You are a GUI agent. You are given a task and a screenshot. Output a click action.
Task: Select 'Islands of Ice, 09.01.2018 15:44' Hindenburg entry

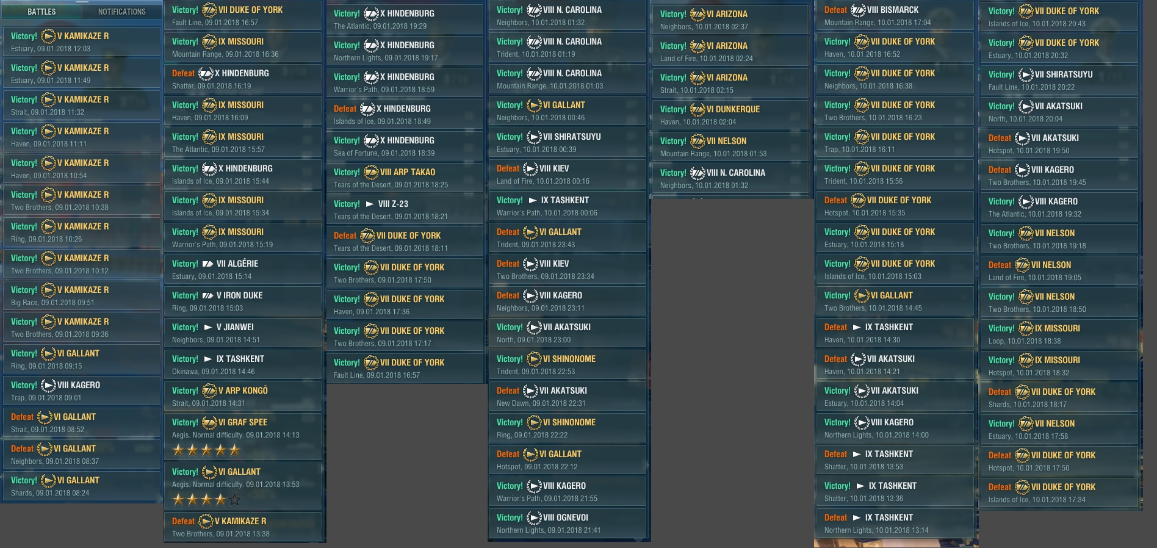pos(242,175)
